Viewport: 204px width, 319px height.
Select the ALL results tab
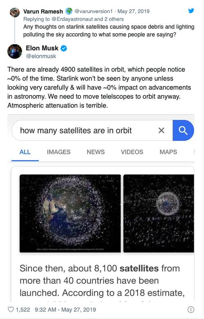point(25,152)
